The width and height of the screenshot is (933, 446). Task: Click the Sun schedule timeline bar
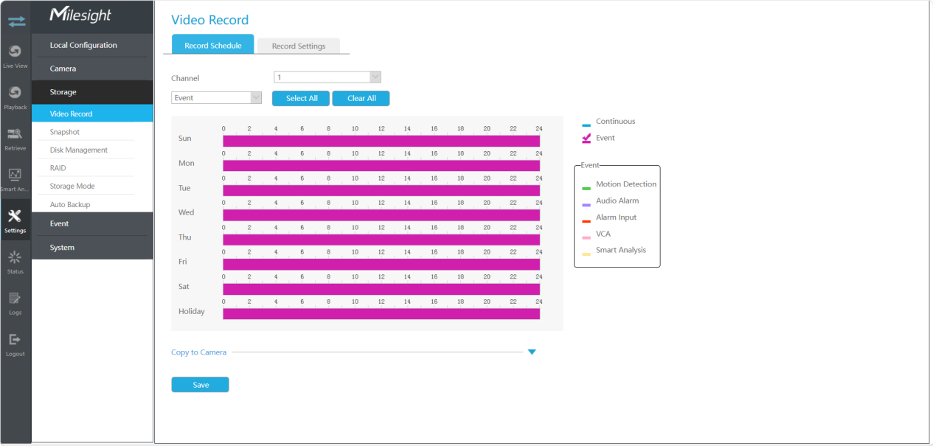click(381, 141)
